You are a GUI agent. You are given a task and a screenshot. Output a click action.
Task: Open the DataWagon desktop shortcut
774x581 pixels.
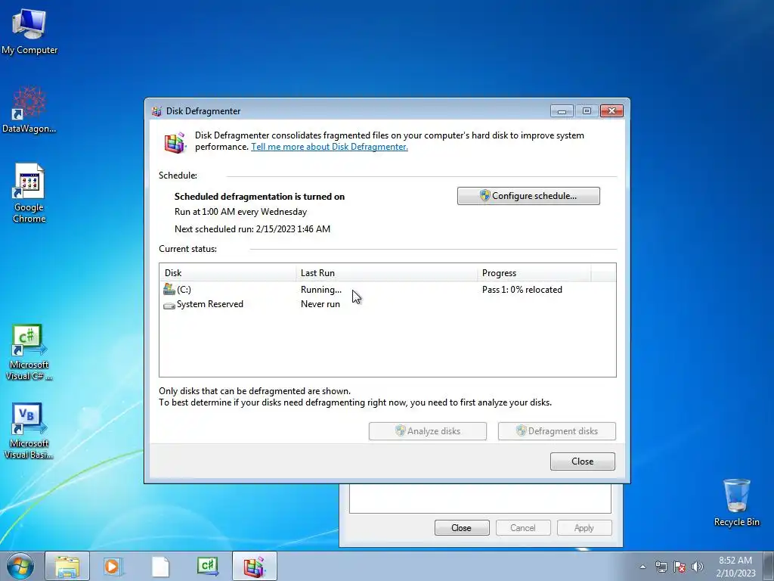tap(29, 109)
